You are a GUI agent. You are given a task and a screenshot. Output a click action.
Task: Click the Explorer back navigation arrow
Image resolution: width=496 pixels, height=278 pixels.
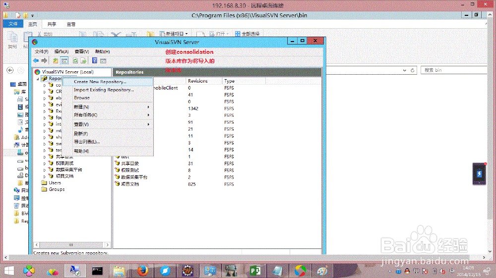tap(10, 70)
